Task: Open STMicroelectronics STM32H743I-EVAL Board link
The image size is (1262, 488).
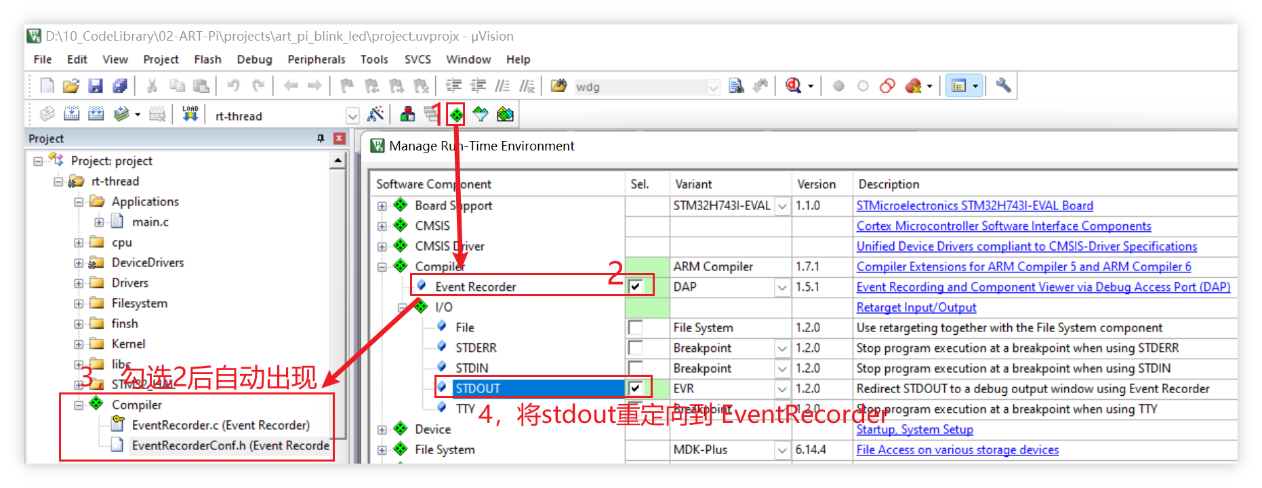Action: coord(975,205)
